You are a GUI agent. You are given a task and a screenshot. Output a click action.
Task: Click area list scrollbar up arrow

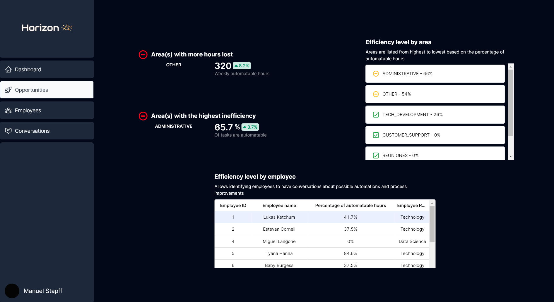point(511,67)
